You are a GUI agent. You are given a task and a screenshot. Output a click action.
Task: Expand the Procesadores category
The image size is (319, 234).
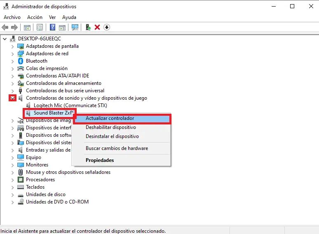pos(13,180)
